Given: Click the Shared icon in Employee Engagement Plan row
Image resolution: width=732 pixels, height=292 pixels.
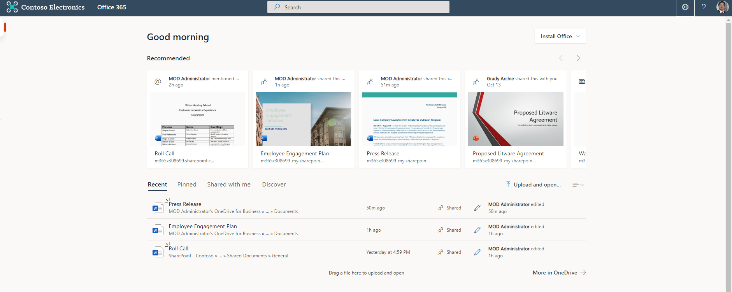Looking at the screenshot, I should point(441,230).
